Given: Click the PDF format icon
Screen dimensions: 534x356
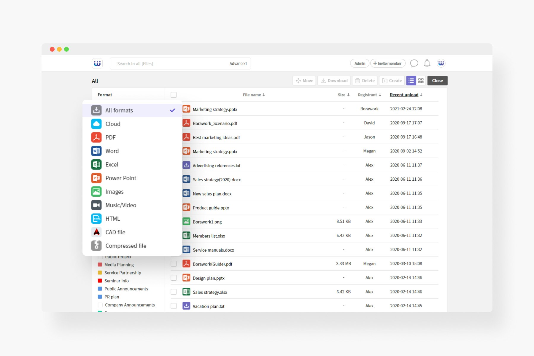Looking at the screenshot, I should click(x=96, y=137).
